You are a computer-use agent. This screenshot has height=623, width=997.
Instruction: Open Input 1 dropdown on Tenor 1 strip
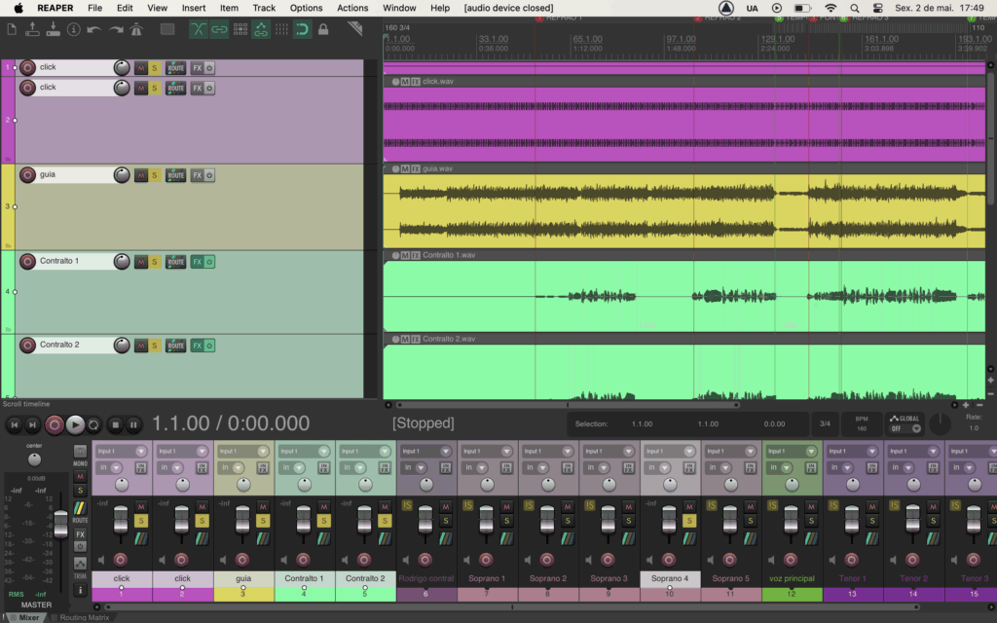pos(851,452)
